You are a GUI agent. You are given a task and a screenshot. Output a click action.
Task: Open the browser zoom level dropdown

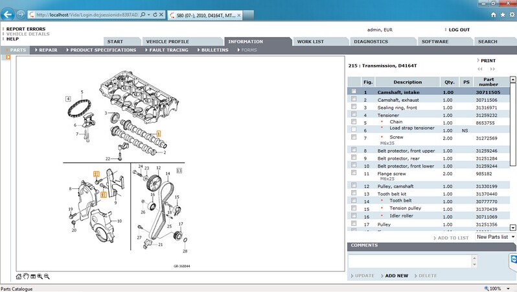(508, 288)
